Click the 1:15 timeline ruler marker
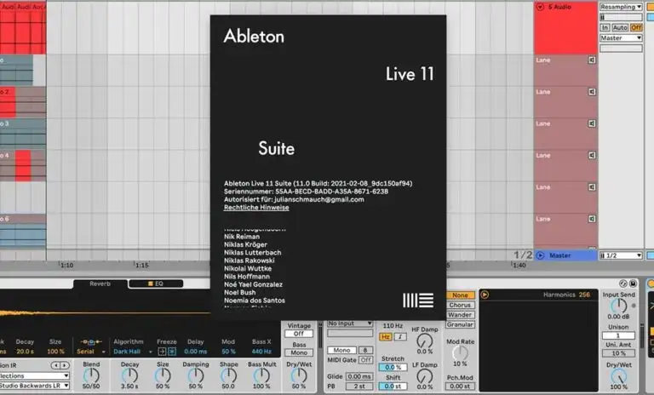This screenshot has height=395, width=654. (x=142, y=266)
